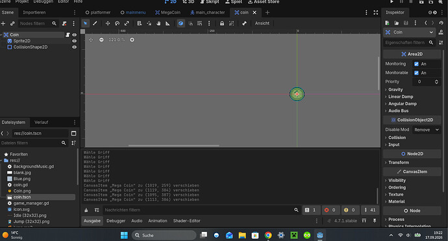The width and height of the screenshot is (448, 241).
Task: Expand the Gravity section
Action: 395,89
